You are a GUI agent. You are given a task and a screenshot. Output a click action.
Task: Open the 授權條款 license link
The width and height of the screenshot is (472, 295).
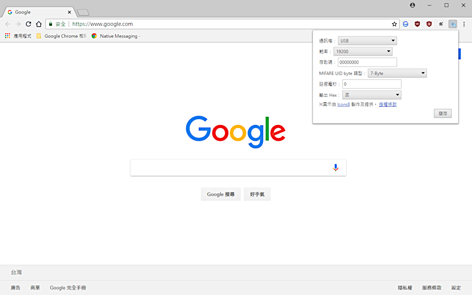tap(388, 104)
